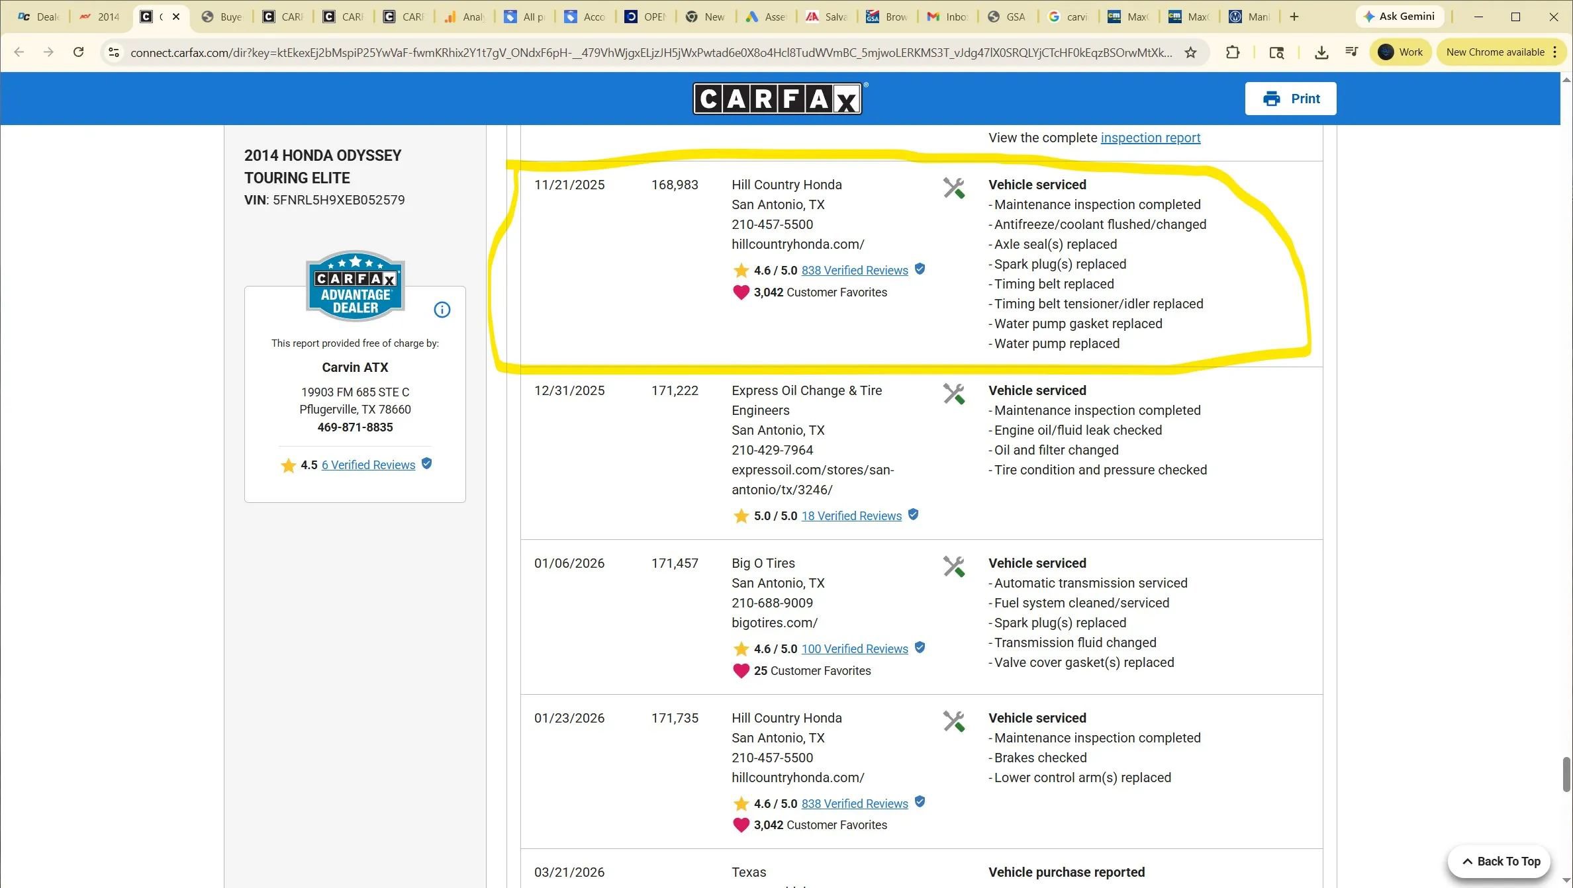The width and height of the screenshot is (1573, 888).
Task: Open the Chrome downloads icon
Action: coord(1321,52)
